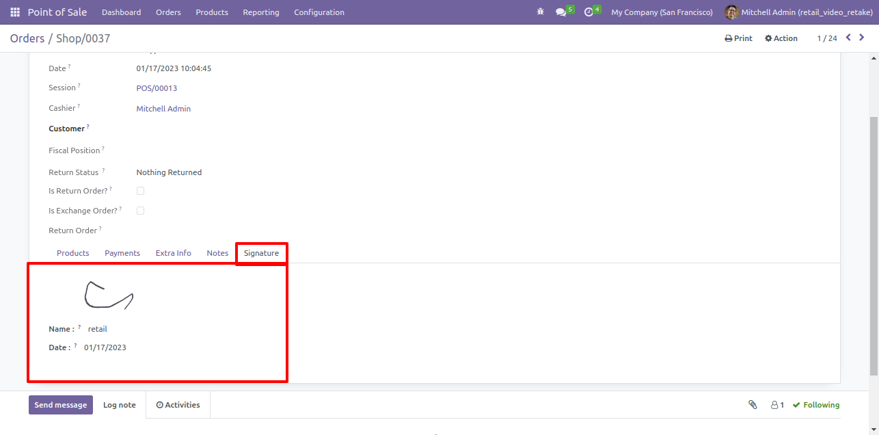Open the debug bug icon
Screen dimensions: 879x435
[x=541, y=12]
